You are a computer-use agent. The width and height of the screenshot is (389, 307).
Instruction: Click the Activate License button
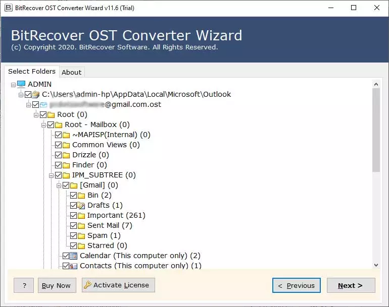(x=118, y=285)
